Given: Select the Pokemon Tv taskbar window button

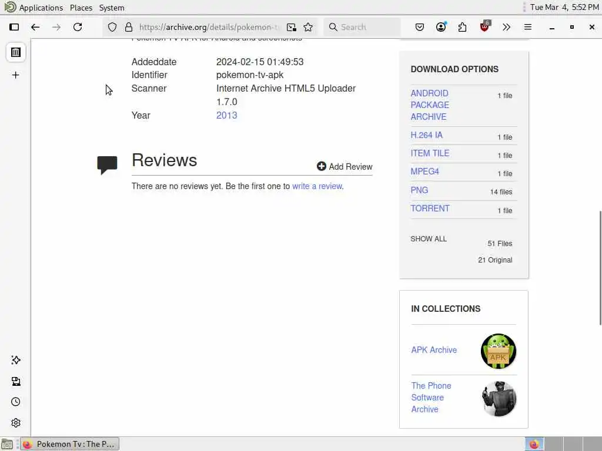Looking at the screenshot, I should 70,444.
